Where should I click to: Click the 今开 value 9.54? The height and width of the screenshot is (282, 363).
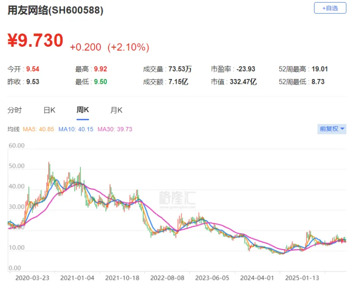tap(33, 69)
